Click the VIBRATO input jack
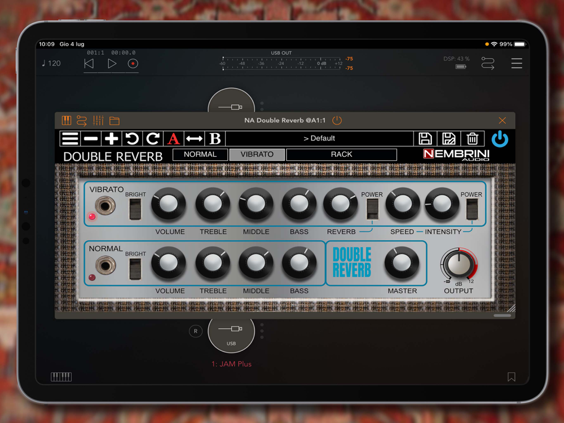Viewport: 564px width, 423px height. click(x=105, y=206)
